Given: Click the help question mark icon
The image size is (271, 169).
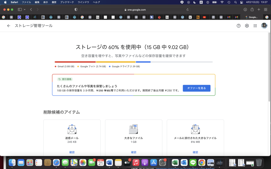Looking at the screenshot, I should (238, 26).
